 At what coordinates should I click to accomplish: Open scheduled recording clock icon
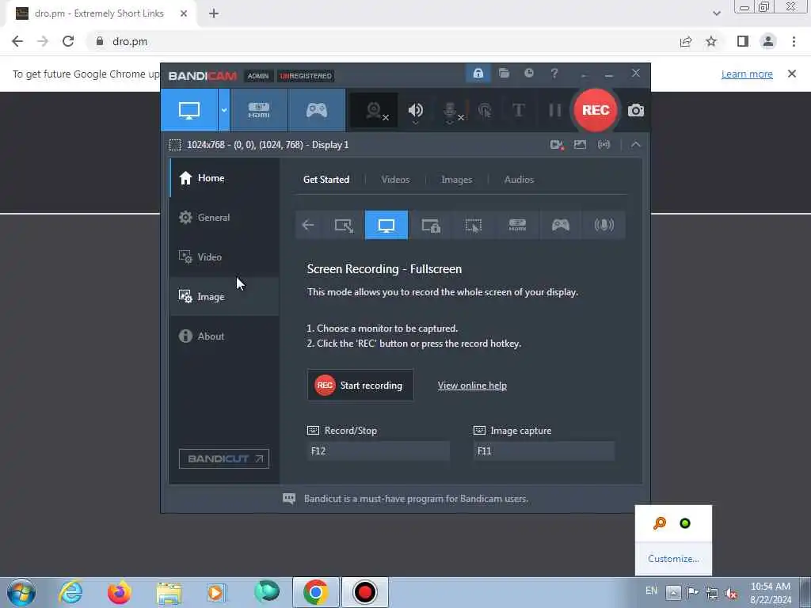click(x=528, y=74)
